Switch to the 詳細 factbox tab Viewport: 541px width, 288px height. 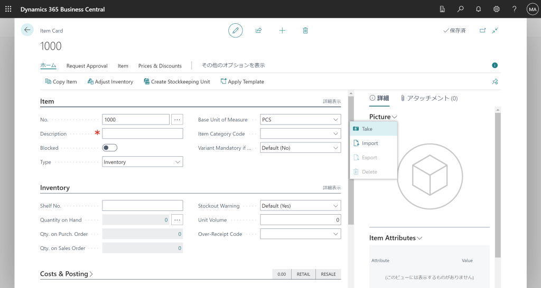[379, 98]
